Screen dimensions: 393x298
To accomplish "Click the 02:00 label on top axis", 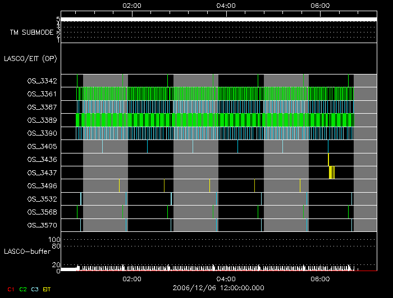I will 131,5.
